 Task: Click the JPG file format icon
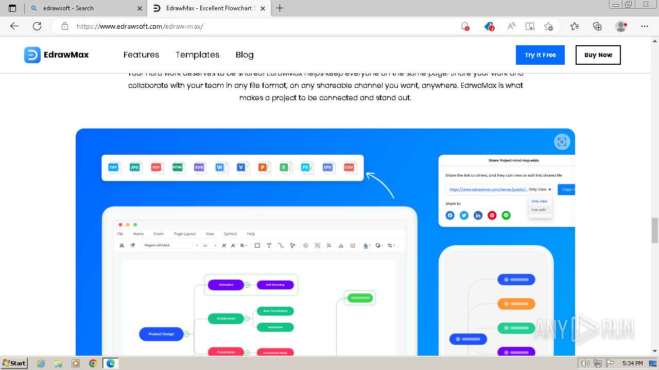pyautogui.click(x=135, y=168)
